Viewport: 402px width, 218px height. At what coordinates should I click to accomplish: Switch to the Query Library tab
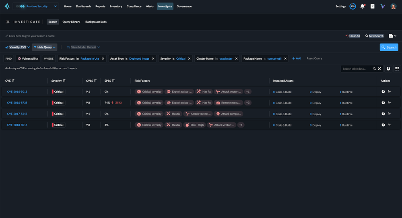pos(71,22)
